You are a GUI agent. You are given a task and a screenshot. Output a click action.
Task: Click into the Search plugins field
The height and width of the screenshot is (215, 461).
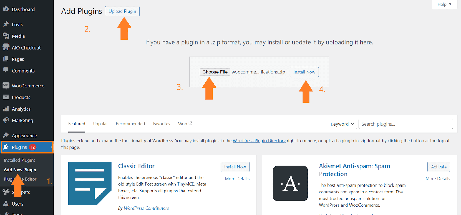point(406,124)
